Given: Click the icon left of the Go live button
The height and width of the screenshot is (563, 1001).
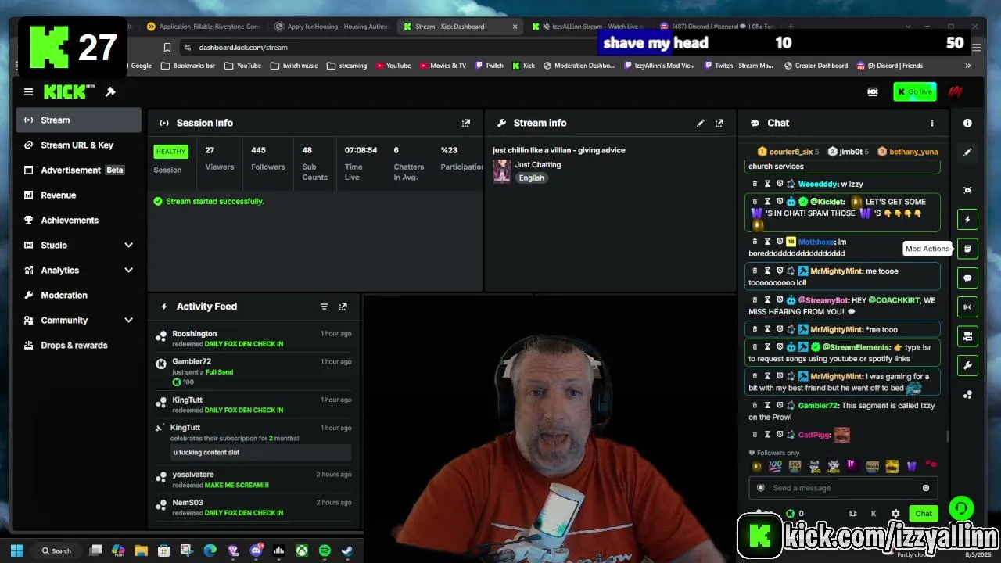Looking at the screenshot, I should (873, 92).
